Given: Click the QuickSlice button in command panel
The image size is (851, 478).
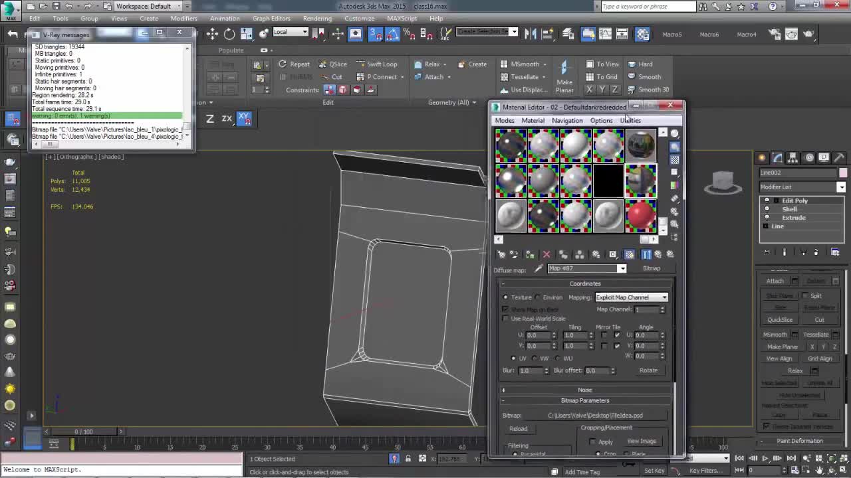Looking at the screenshot, I should point(780,320).
